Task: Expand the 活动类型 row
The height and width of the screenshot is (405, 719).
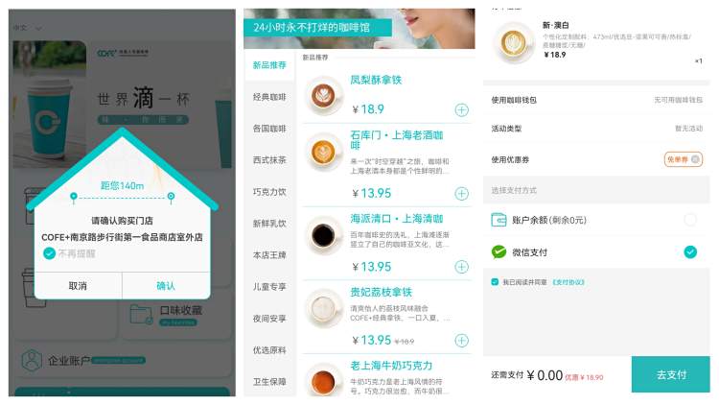Action: [596, 129]
